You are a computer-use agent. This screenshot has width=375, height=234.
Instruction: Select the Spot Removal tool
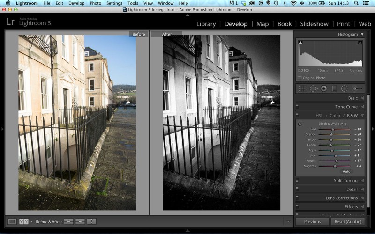[x=313, y=88]
